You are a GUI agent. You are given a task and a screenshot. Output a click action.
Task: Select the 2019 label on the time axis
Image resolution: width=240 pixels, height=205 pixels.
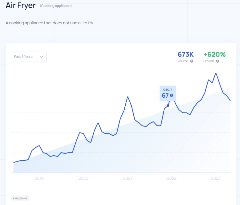(x=39, y=178)
